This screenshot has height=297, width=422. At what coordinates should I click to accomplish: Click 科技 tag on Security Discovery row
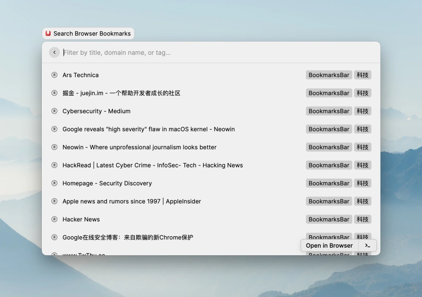pyautogui.click(x=362, y=183)
